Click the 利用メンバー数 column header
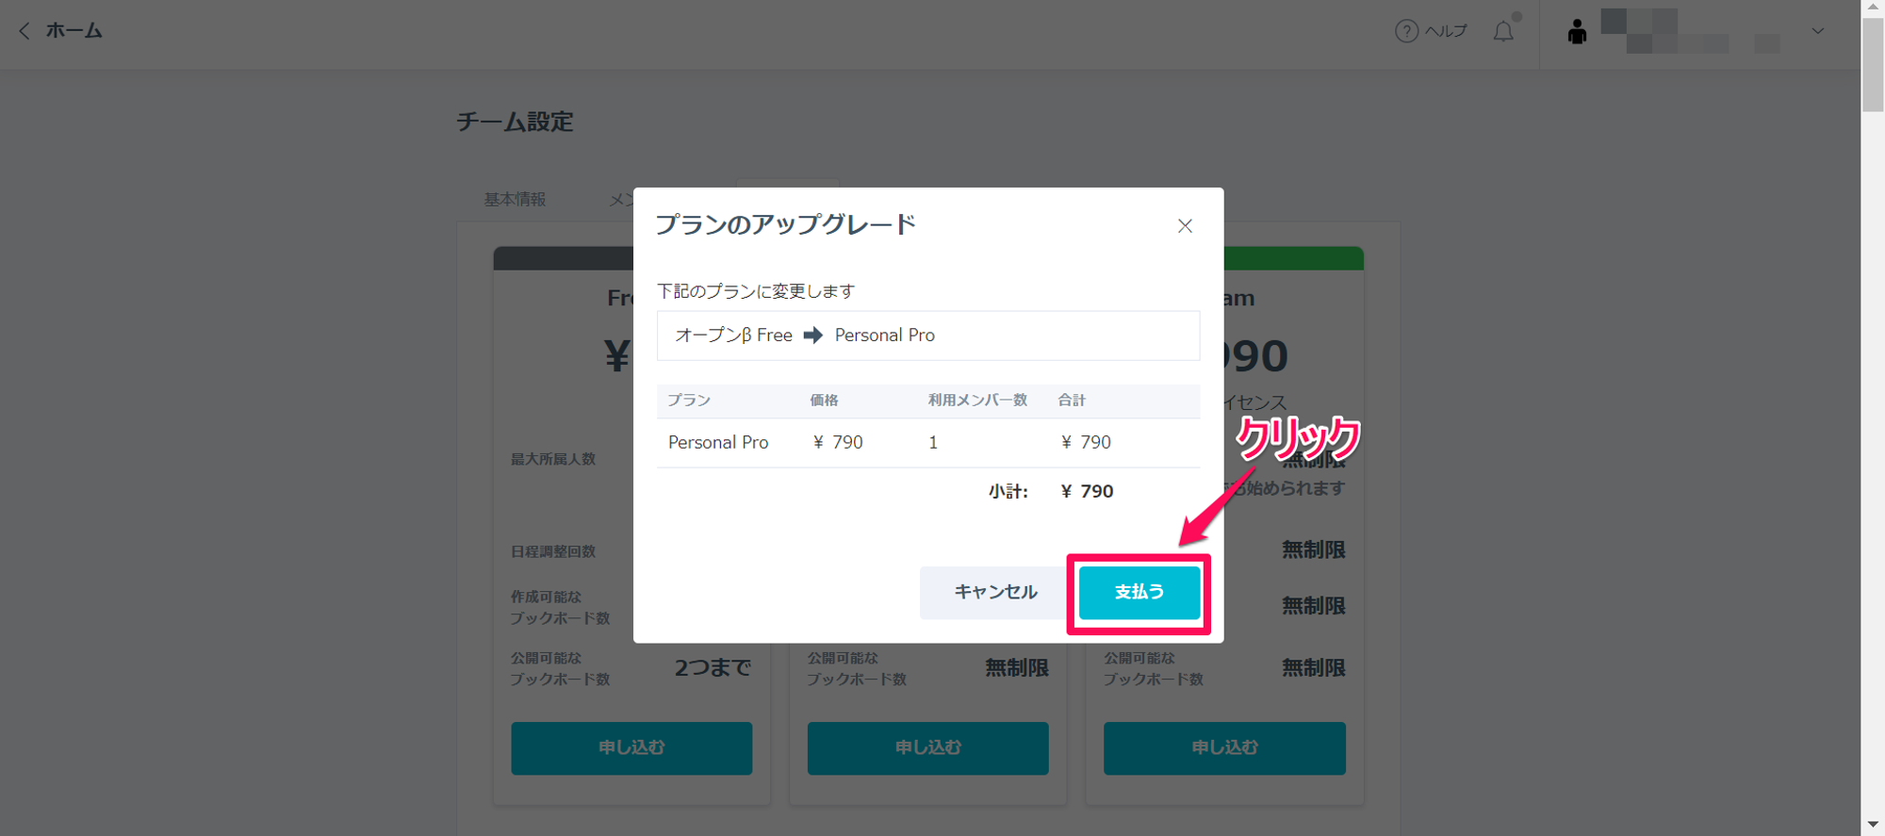This screenshot has height=836, width=1885. 977,401
